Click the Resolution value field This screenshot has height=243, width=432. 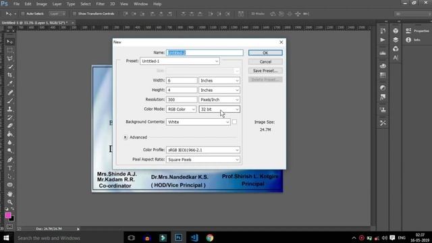[182, 100]
